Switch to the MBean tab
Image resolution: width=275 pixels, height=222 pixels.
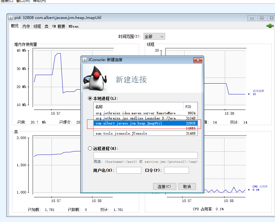(x=73, y=26)
